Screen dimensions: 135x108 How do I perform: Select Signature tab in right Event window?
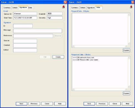click(91, 8)
